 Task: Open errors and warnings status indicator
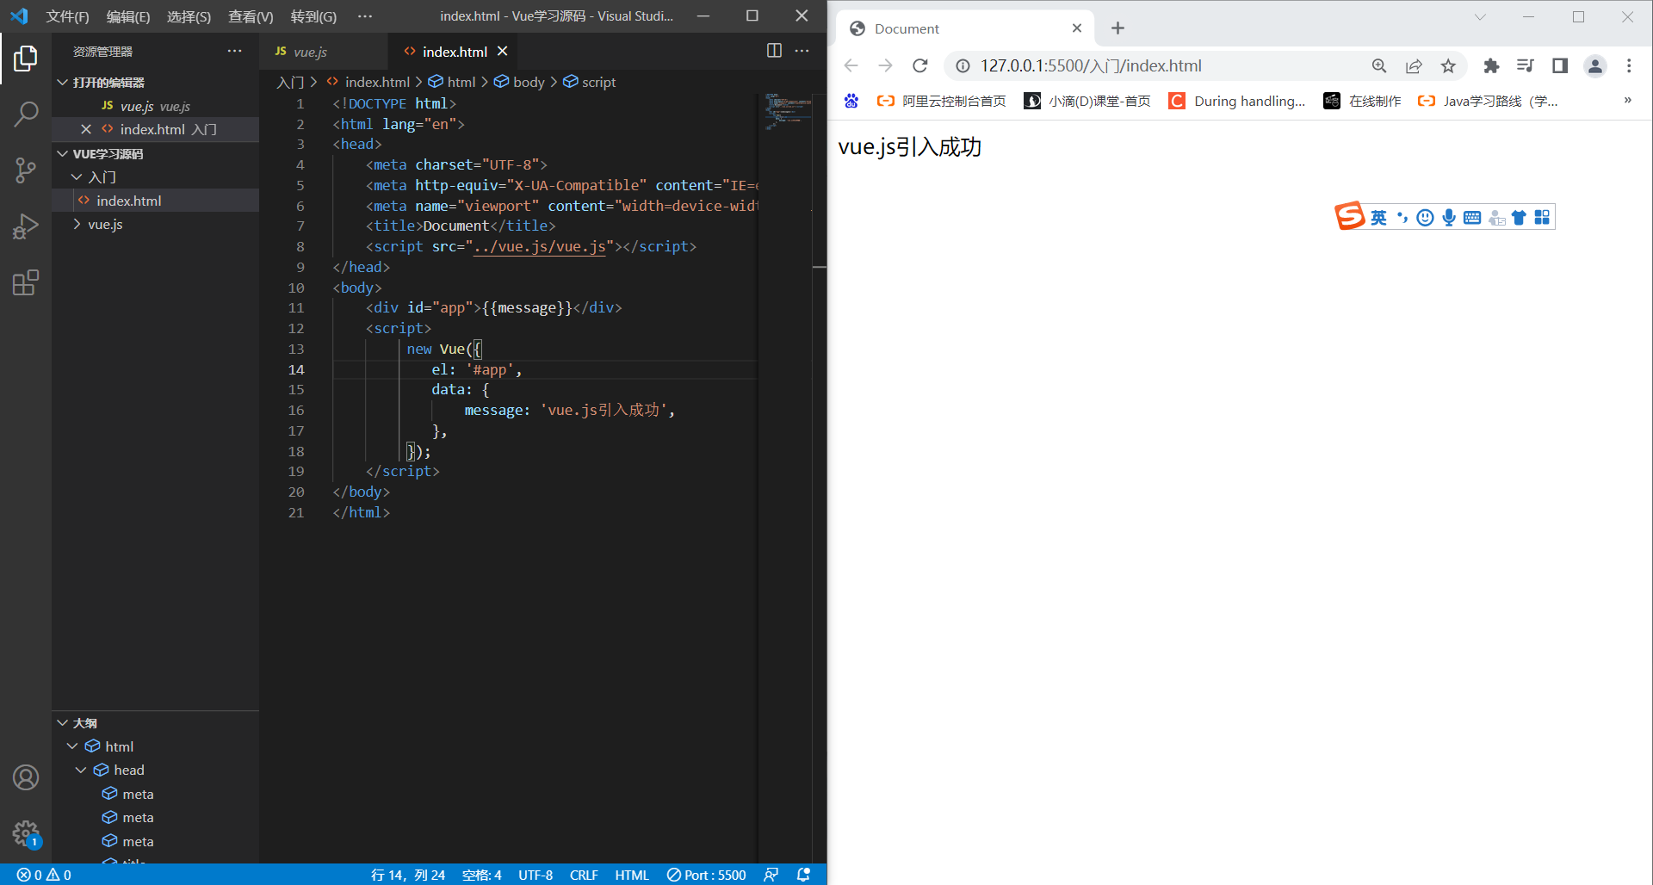pos(44,875)
